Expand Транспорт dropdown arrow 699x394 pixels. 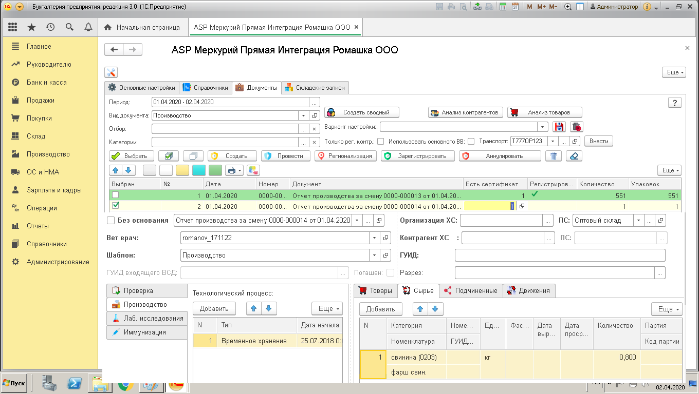click(x=553, y=141)
